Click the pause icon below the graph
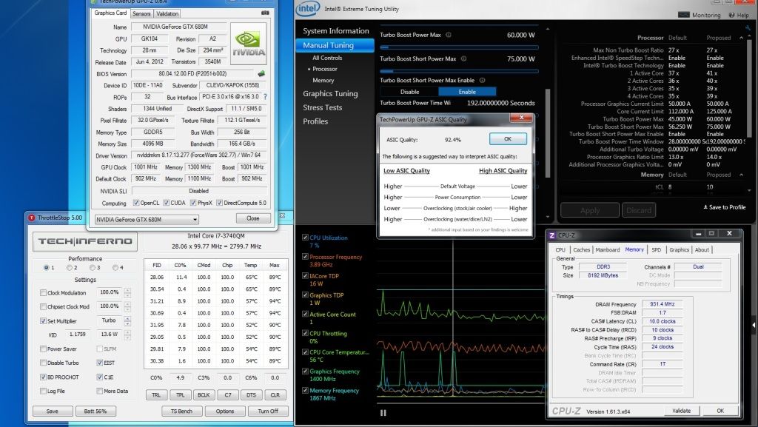The width and height of the screenshot is (758, 427). point(383,413)
